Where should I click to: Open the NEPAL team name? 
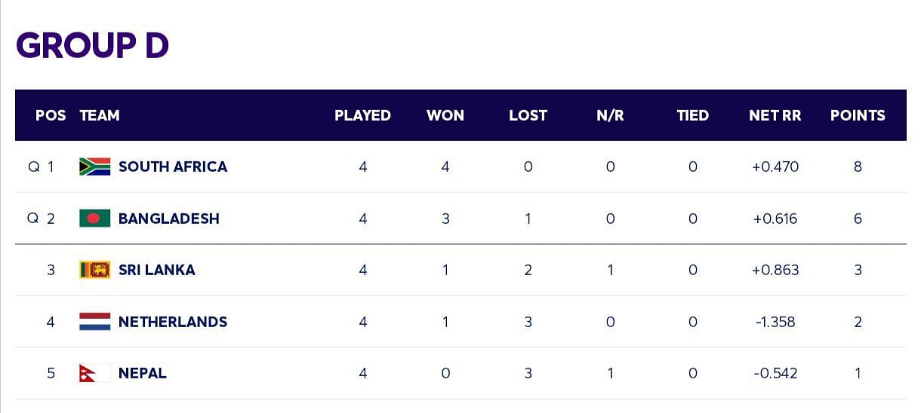(143, 373)
